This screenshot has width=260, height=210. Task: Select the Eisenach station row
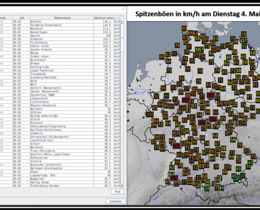click(x=60, y=123)
